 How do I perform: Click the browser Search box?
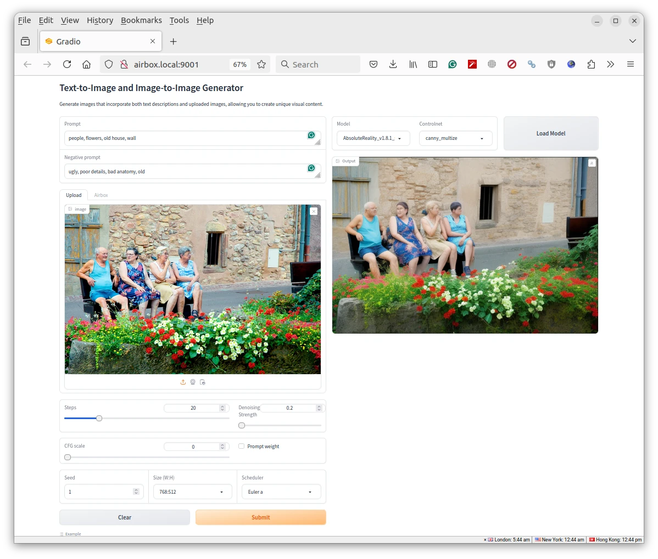318,65
